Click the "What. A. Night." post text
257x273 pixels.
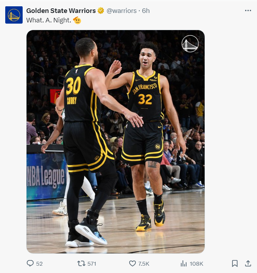(x=49, y=20)
